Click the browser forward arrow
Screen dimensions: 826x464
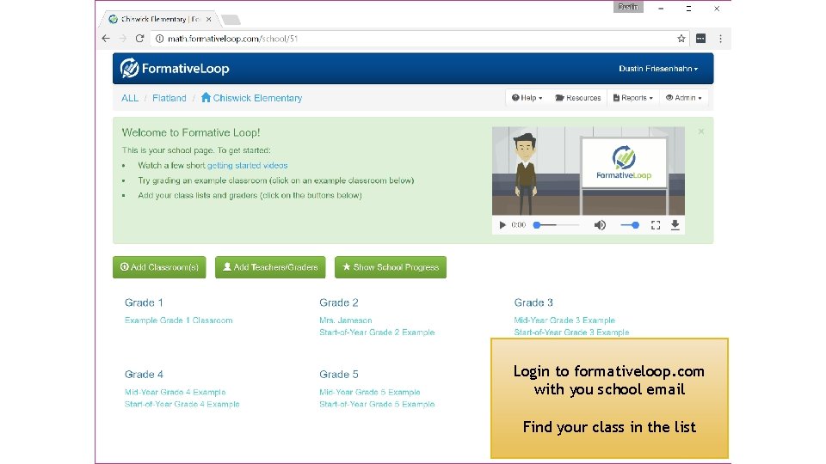point(123,39)
